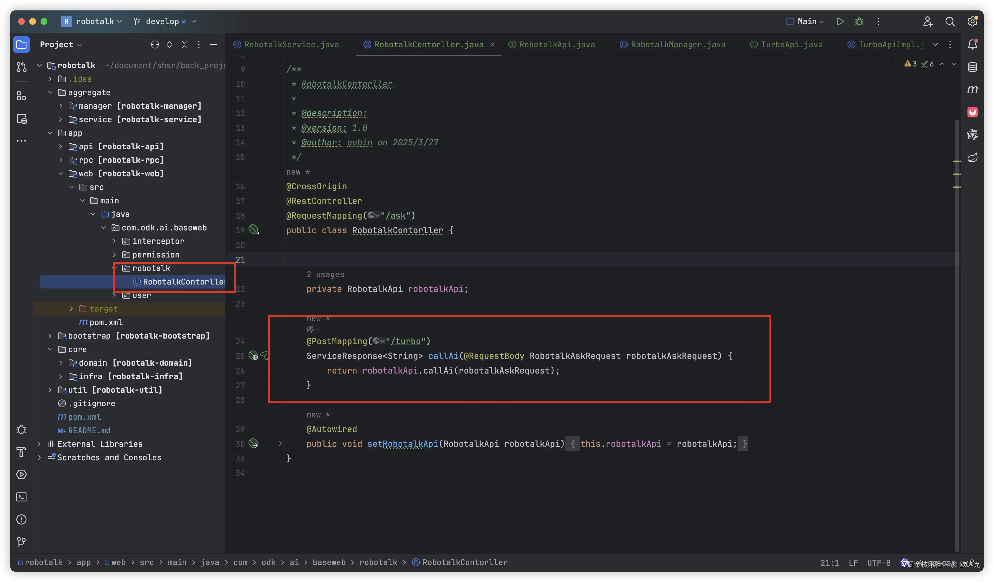Screen dimensions: 994x582
Task: Toggle code fold arrow on setRobotalkApi line
Action: pyautogui.click(x=280, y=444)
